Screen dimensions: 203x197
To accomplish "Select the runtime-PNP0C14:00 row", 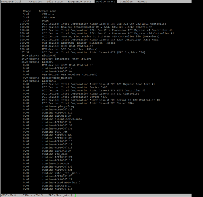I will (x=47, y=116).
